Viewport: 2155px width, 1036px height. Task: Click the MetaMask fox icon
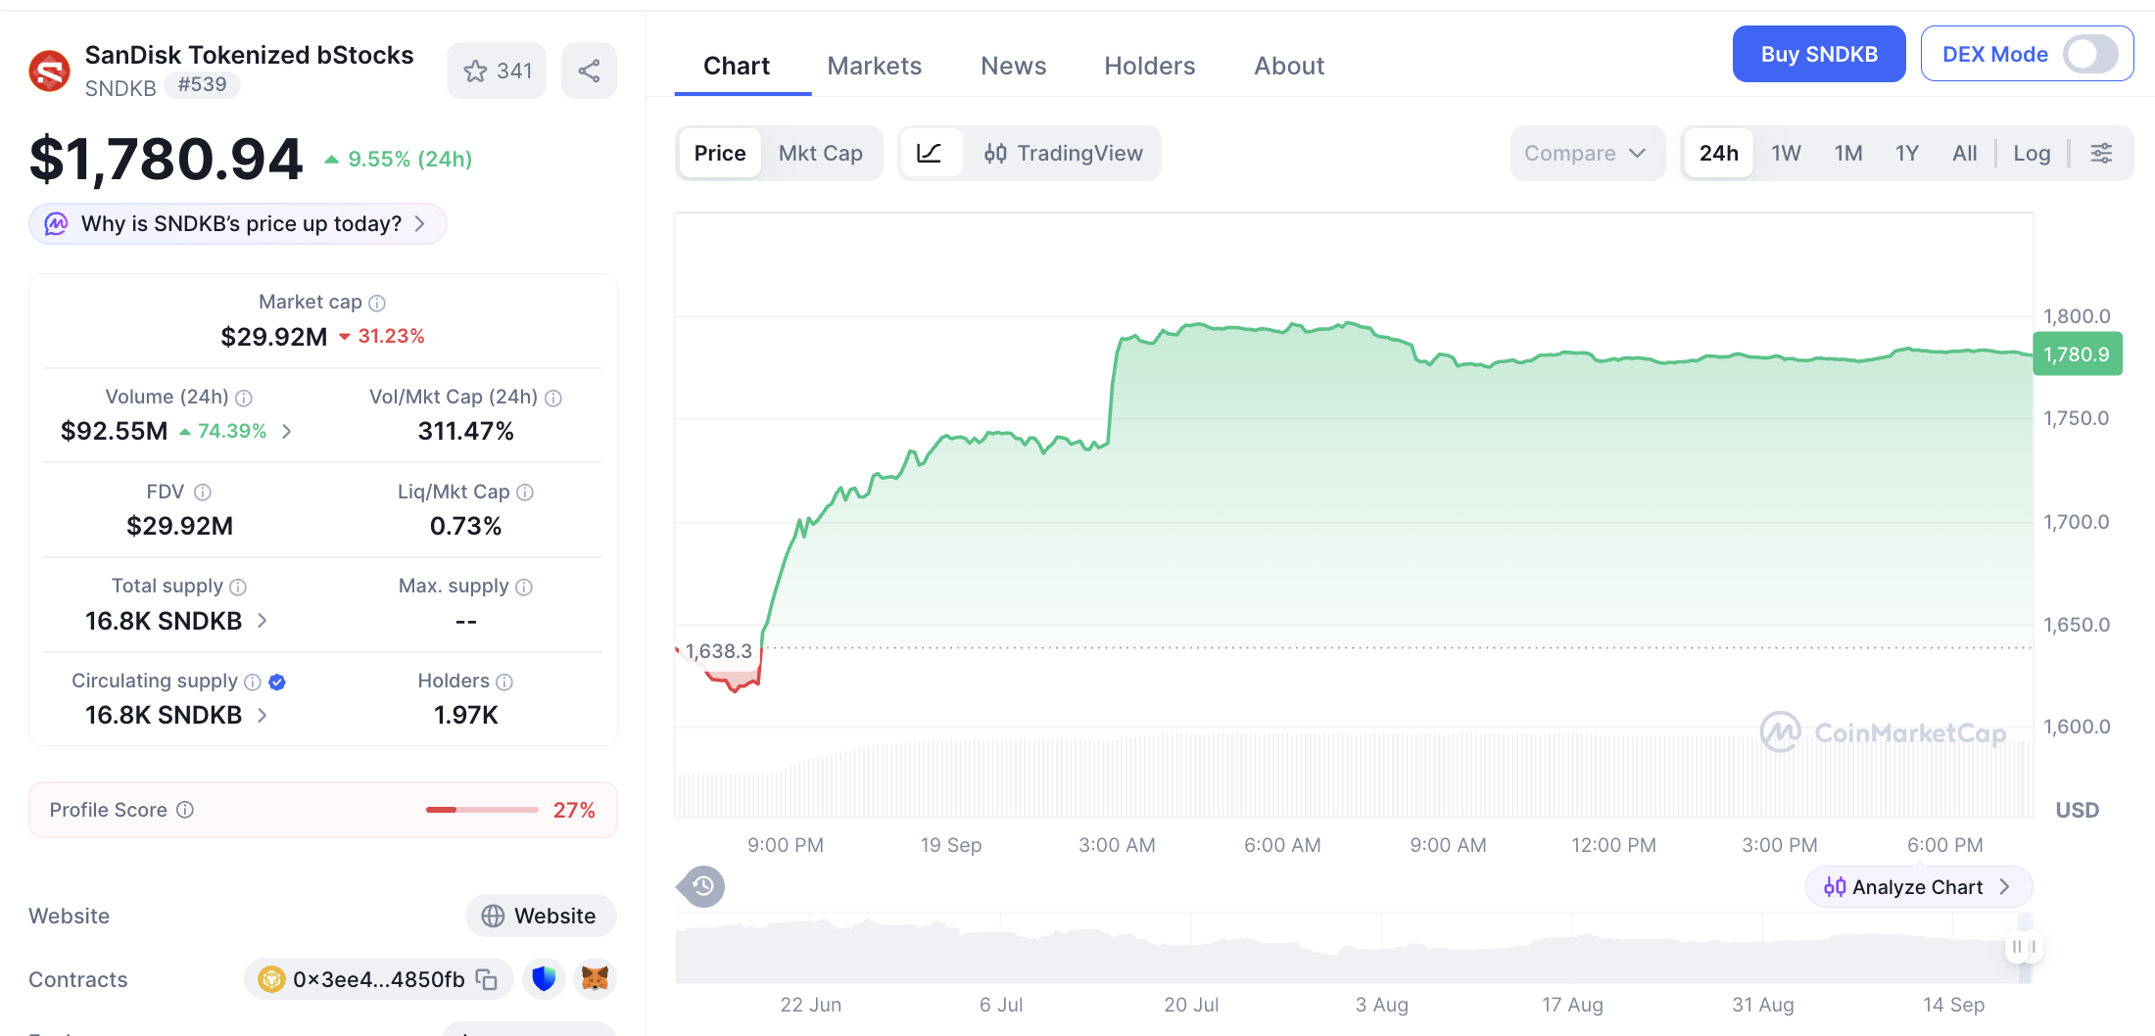tap(595, 978)
